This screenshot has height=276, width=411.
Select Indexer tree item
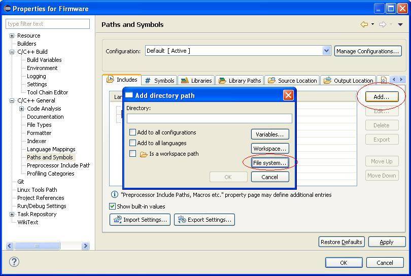[x=37, y=141]
